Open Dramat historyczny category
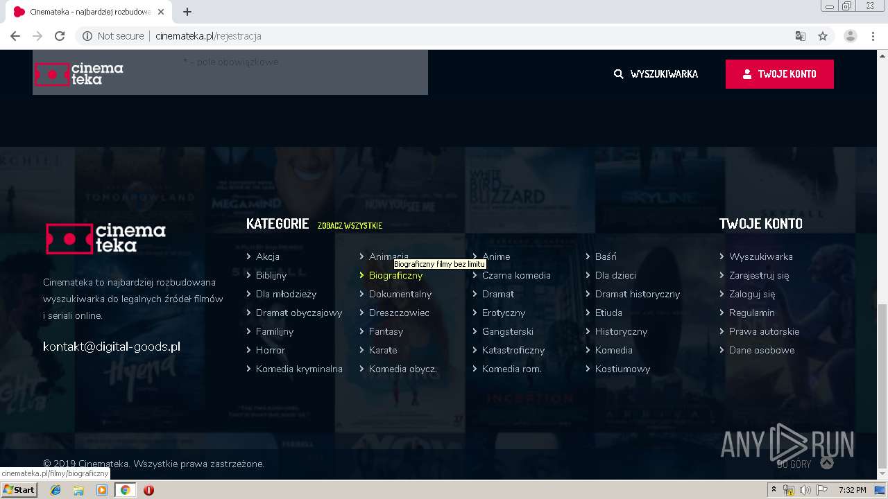Image resolution: width=888 pixels, height=499 pixels. (x=637, y=294)
